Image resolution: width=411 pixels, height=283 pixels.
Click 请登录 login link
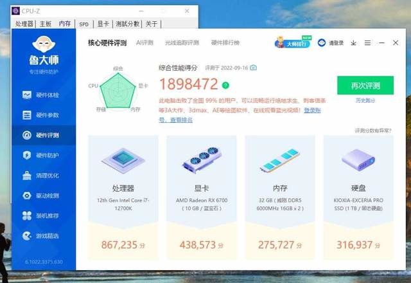337,43
